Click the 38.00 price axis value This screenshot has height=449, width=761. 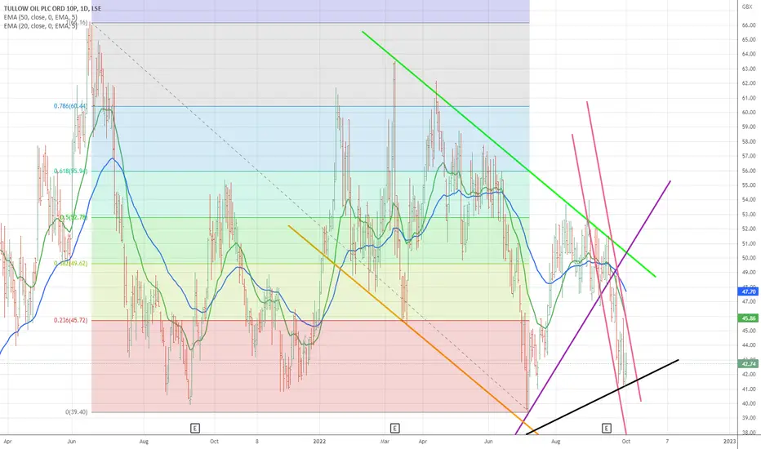[749, 433]
